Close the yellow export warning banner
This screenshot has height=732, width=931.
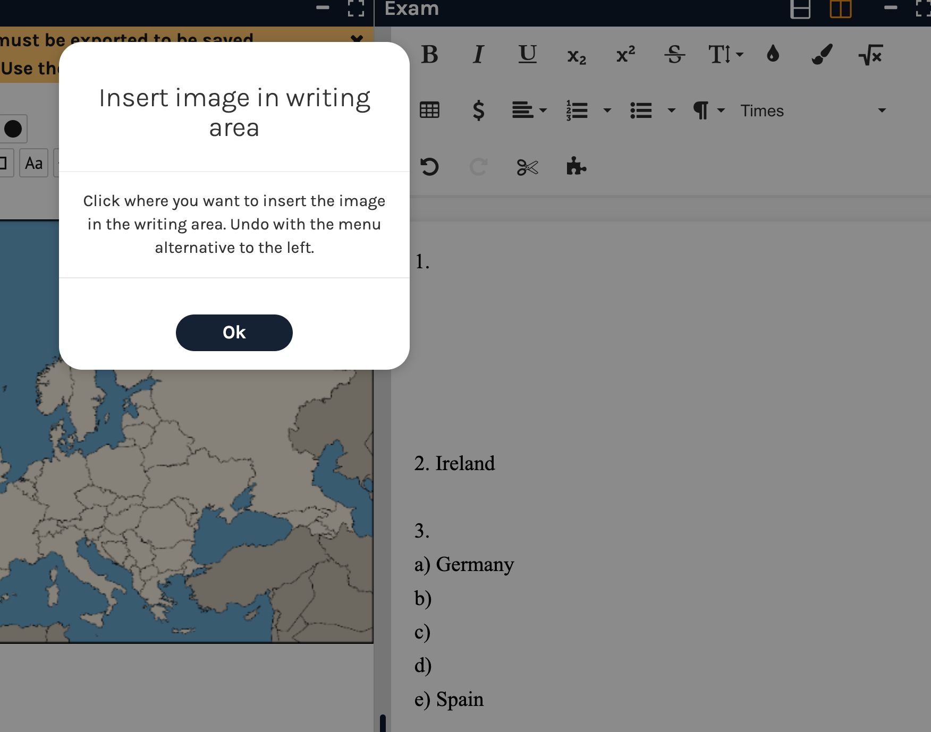357,39
